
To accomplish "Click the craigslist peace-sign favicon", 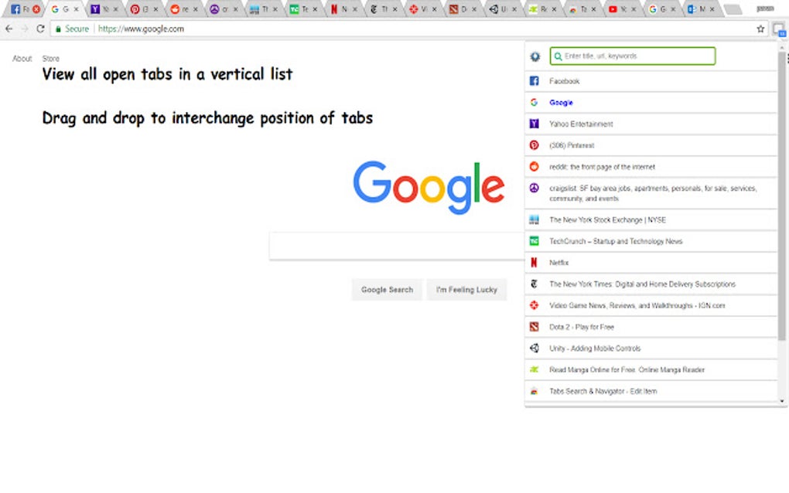I will pyautogui.click(x=534, y=188).
